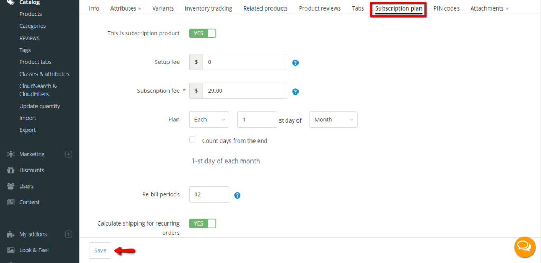Click the Users people icon
The width and height of the screenshot is (541, 263).
pos(11,186)
